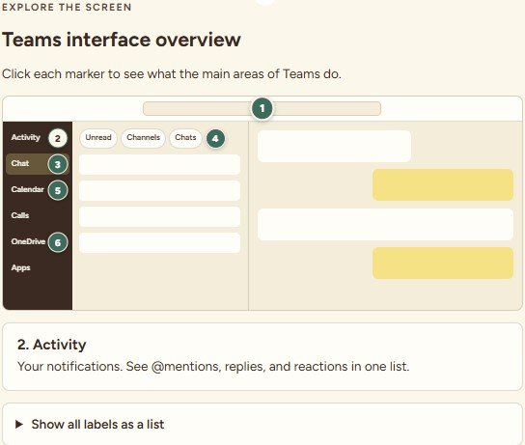Click marker 6 next to OneDrive

(58, 242)
